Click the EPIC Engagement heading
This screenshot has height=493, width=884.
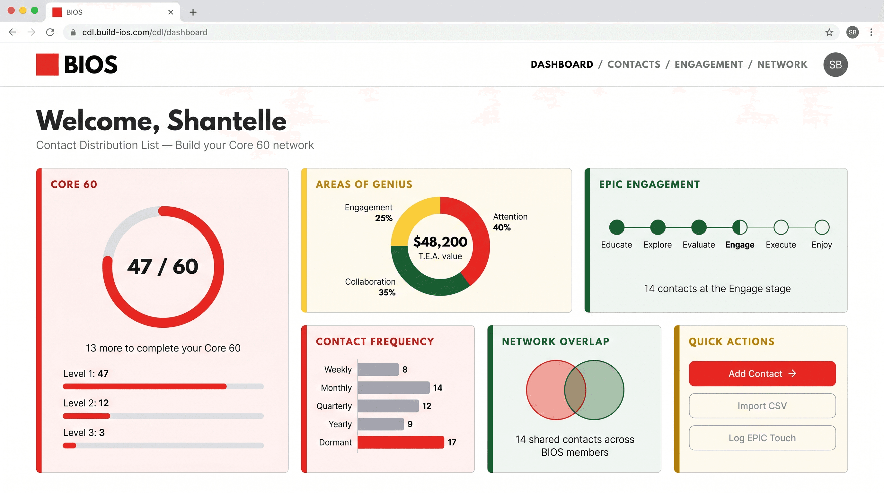(x=649, y=184)
